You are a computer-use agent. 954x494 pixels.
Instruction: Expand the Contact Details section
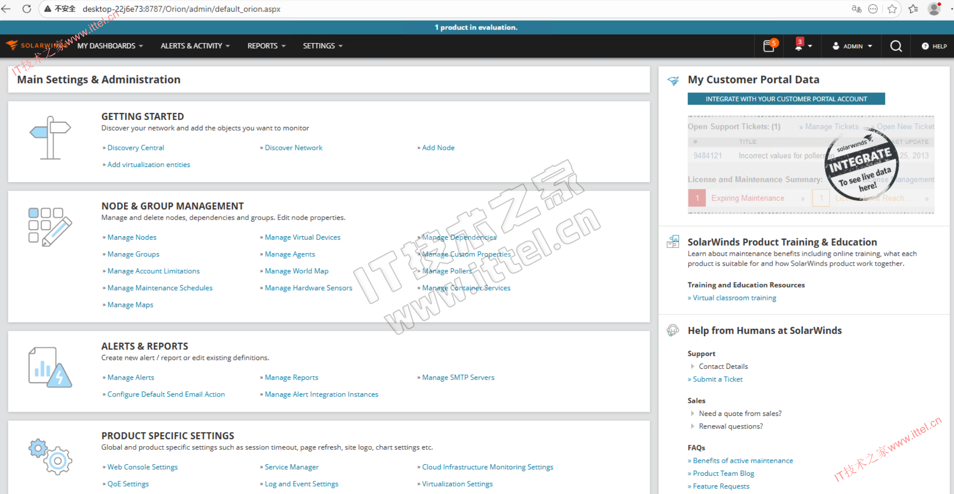(723, 367)
